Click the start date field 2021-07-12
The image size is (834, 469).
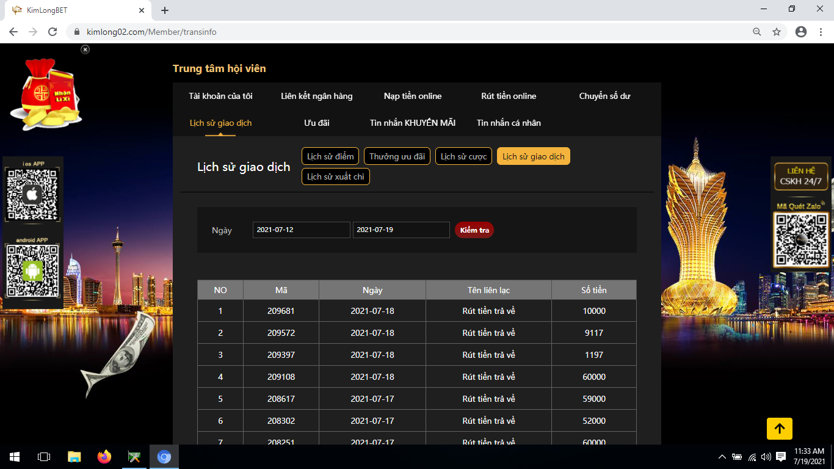301,230
